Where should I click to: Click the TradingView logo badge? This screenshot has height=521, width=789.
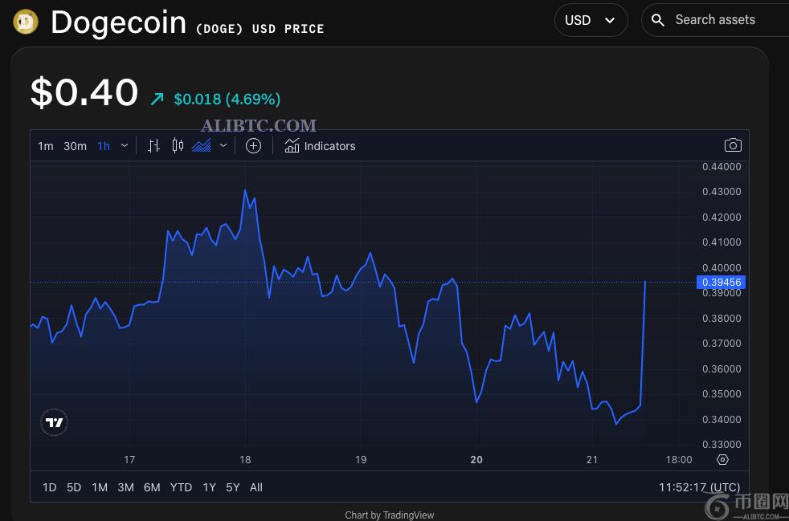click(x=55, y=422)
